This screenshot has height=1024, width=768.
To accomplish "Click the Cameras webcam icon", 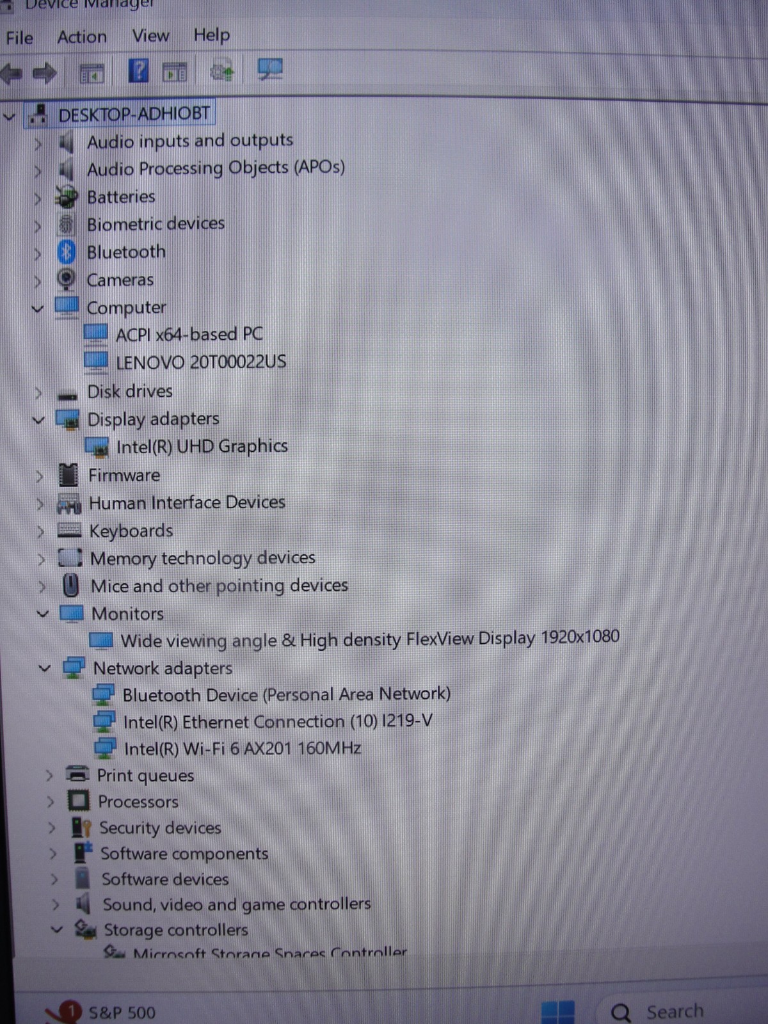I will (66, 280).
